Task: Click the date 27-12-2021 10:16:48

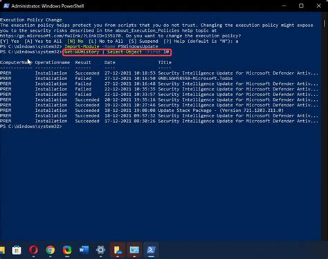Action: [x=130, y=84]
